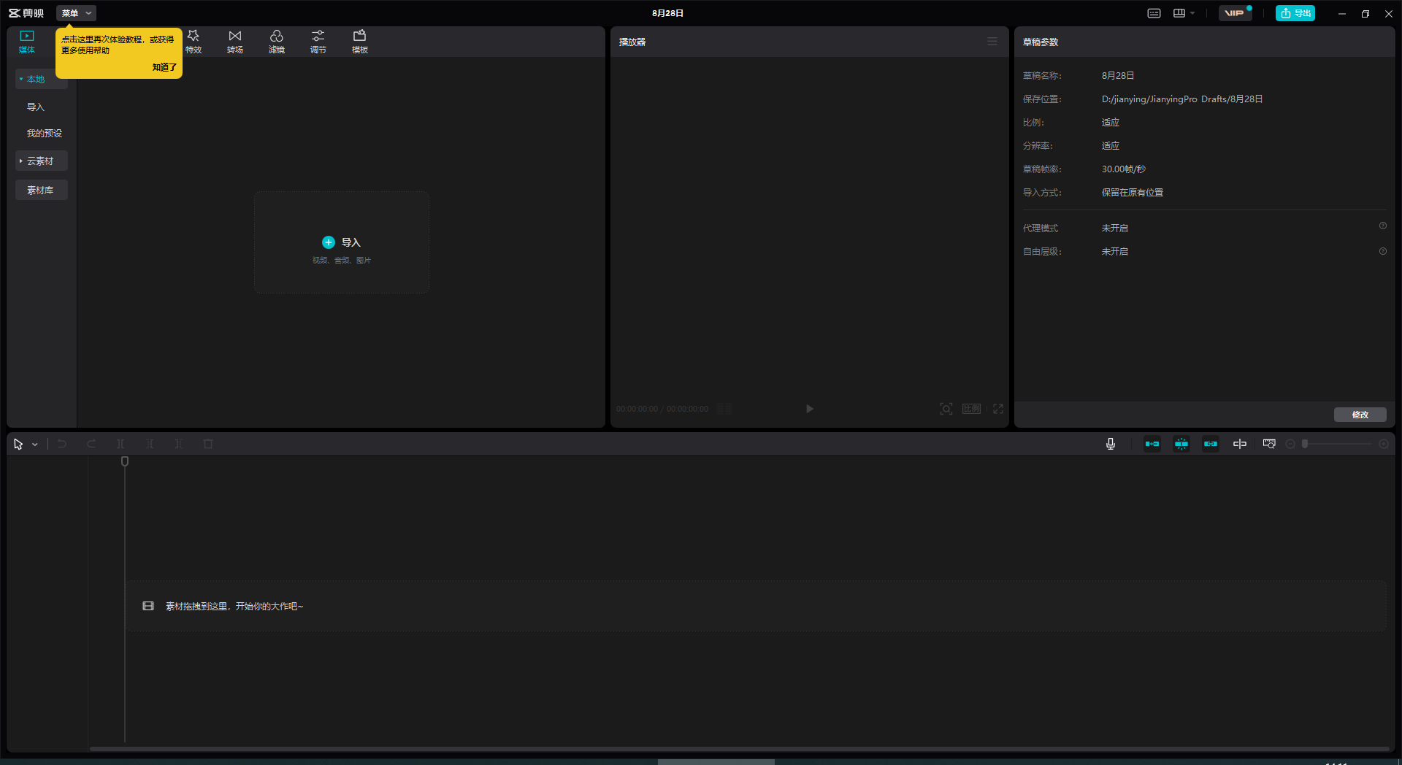The width and height of the screenshot is (1402, 765).
Task: Click the 剪映 app logo
Action: [x=26, y=13]
